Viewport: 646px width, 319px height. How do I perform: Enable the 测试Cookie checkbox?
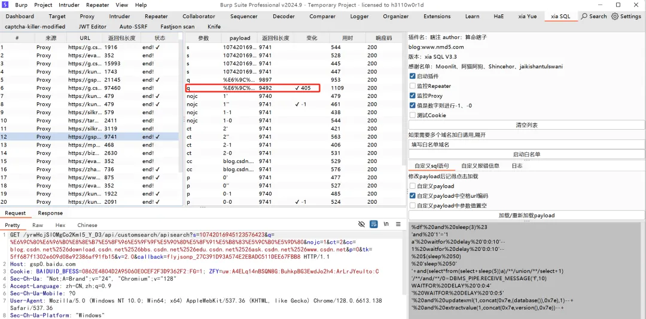412,115
